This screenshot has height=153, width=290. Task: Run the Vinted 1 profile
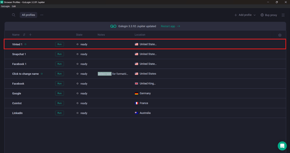pyautogui.click(x=59, y=44)
